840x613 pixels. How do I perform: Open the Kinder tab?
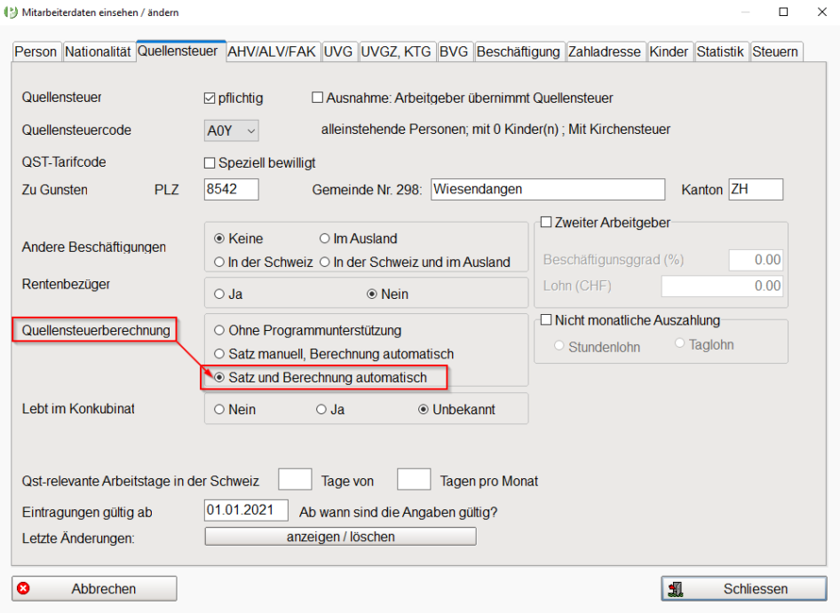pyautogui.click(x=670, y=52)
